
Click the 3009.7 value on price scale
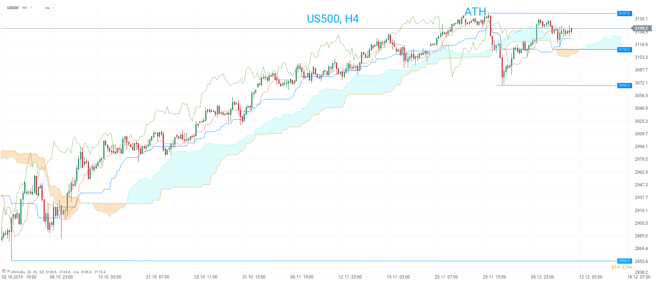click(x=641, y=134)
